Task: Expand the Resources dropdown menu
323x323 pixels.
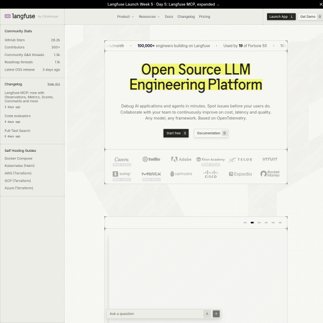Action: tap(149, 17)
